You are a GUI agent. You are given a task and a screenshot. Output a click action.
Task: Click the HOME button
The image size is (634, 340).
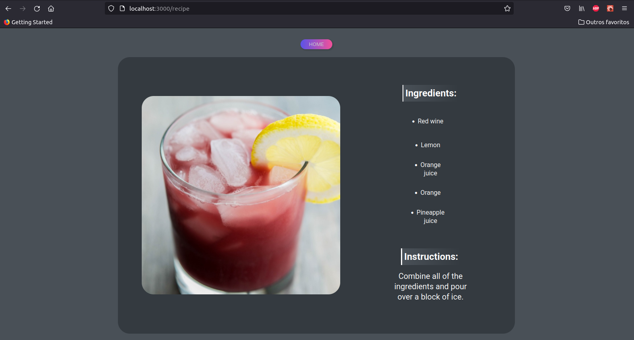316,44
